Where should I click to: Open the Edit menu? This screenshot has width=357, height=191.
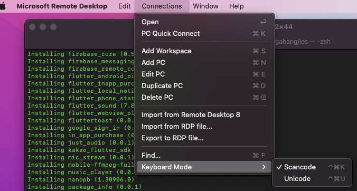[x=124, y=6]
